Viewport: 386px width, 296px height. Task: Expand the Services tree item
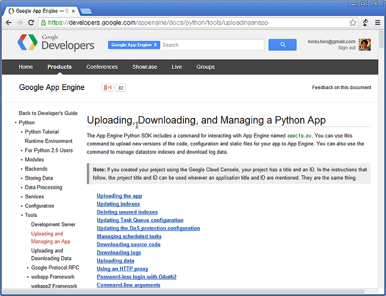tap(21, 197)
